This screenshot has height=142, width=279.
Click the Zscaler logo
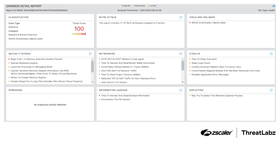point(217,133)
